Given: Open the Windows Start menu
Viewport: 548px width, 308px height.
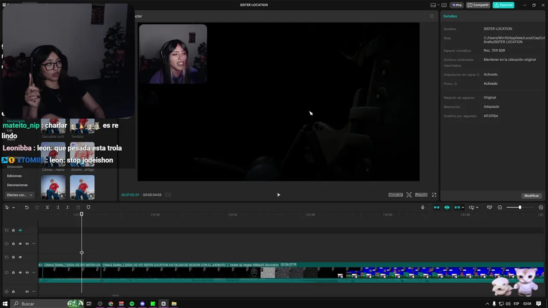Looking at the screenshot, I should pos(5,304).
